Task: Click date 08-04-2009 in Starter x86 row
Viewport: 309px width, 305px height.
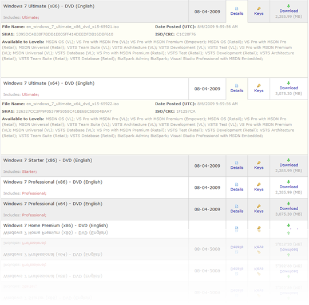Action: [207, 166]
